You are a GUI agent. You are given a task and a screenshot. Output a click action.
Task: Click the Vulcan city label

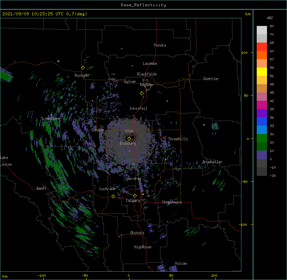click(181, 263)
